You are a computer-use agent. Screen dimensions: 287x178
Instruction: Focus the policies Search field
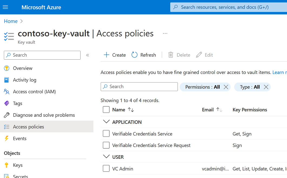pos(139,87)
